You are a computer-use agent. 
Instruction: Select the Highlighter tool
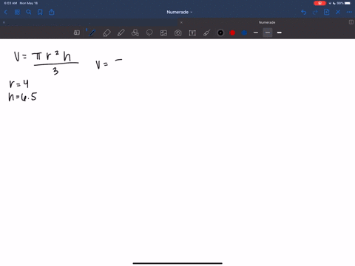(121, 33)
